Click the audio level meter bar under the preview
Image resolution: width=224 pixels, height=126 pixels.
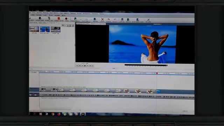(146, 65)
